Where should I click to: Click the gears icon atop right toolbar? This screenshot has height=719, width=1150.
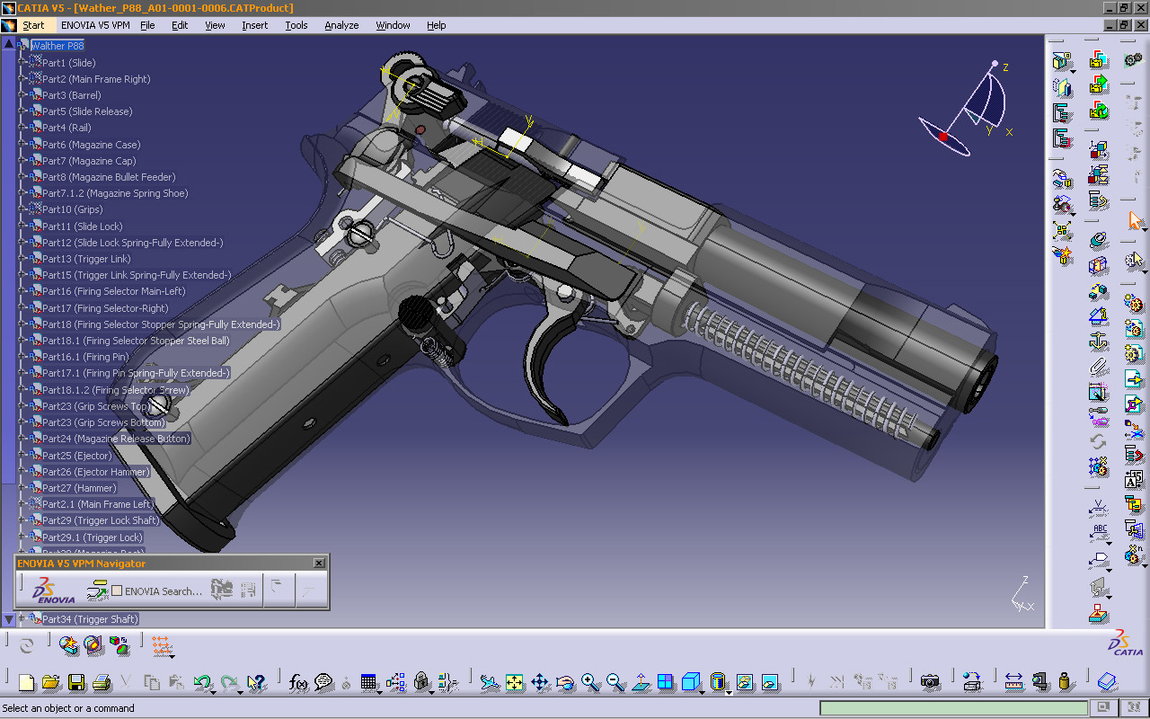(1134, 60)
